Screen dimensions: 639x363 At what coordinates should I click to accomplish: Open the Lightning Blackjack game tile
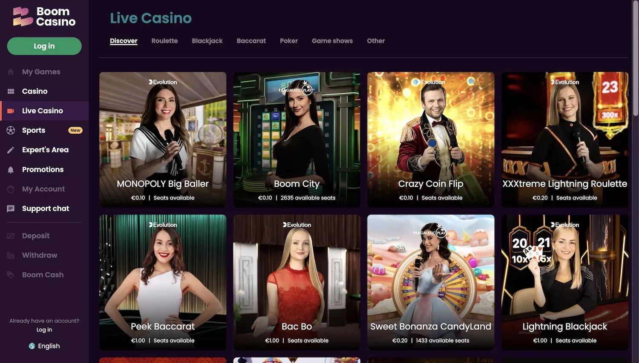(x=565, y=282)
